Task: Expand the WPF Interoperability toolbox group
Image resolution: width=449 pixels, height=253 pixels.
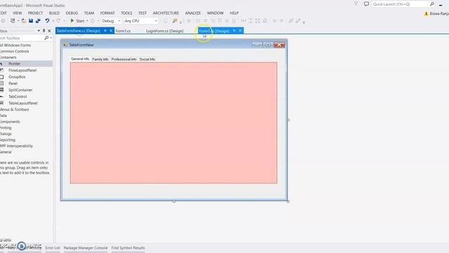Action: (x=16, y=146)
